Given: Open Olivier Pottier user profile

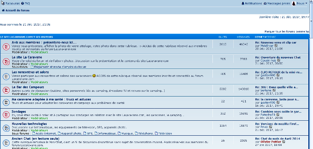Looking at the screenshot, I should [271, 142].
